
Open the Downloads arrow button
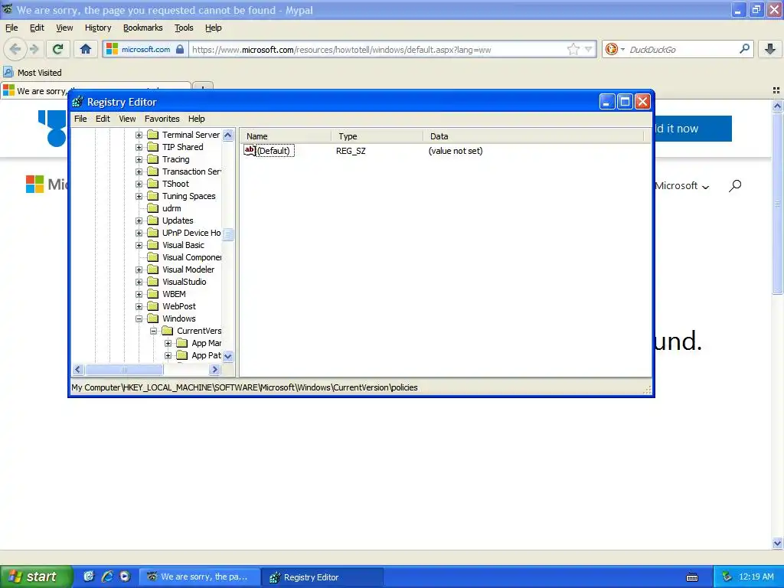pos(770,49)
